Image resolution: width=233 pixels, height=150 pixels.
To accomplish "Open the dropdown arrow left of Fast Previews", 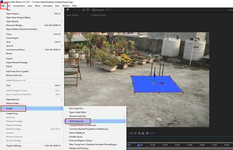I will (x=128, y=133).
